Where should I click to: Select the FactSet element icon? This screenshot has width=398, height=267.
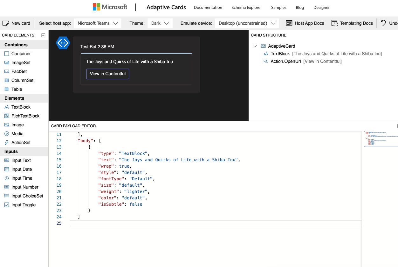pos(7,71)
